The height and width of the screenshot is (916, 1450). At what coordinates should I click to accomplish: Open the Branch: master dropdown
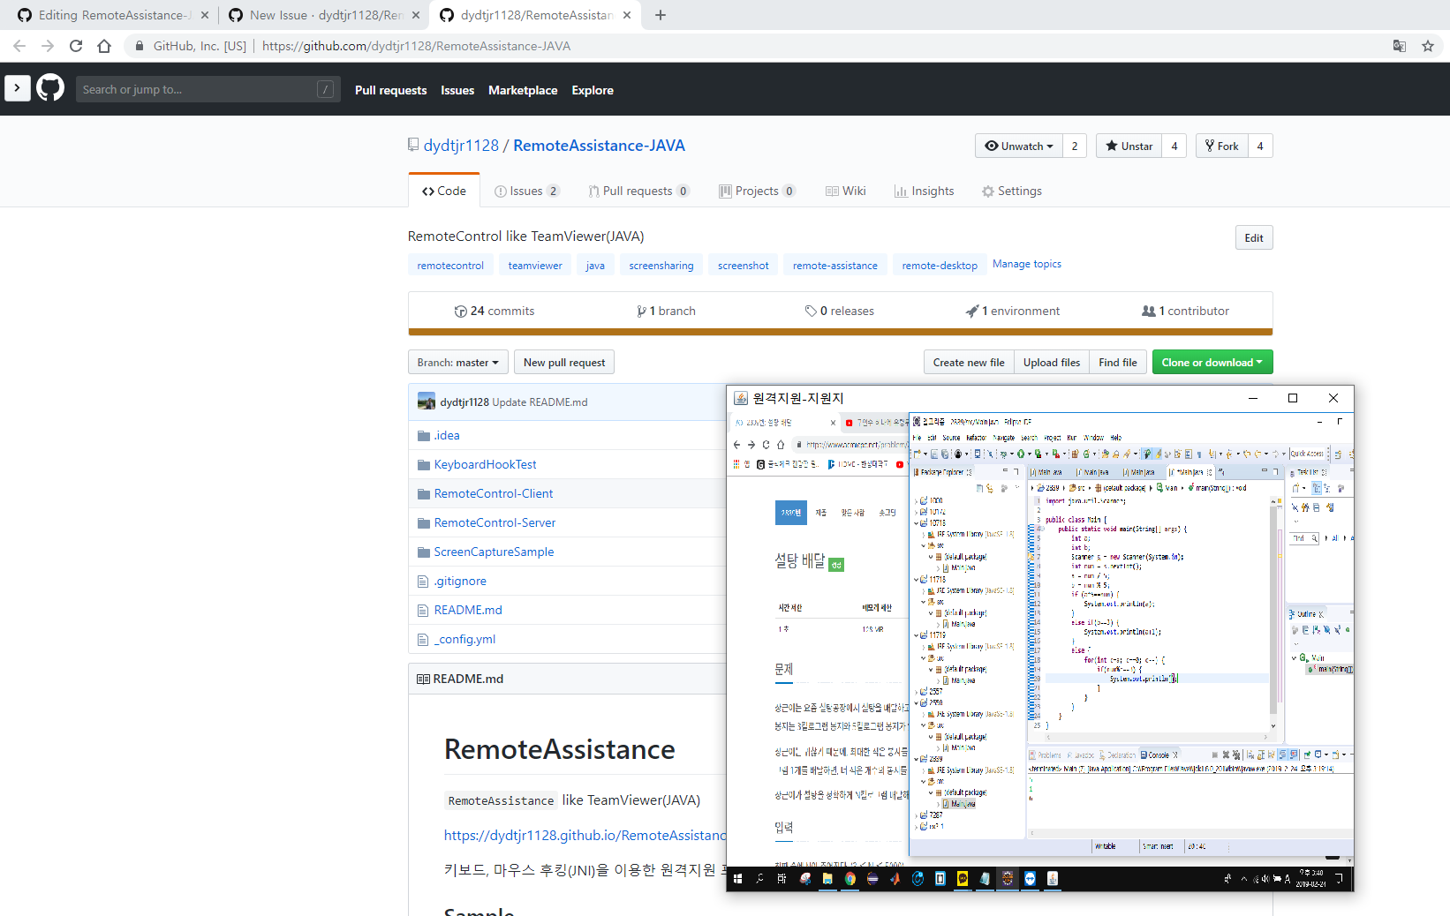457,362
